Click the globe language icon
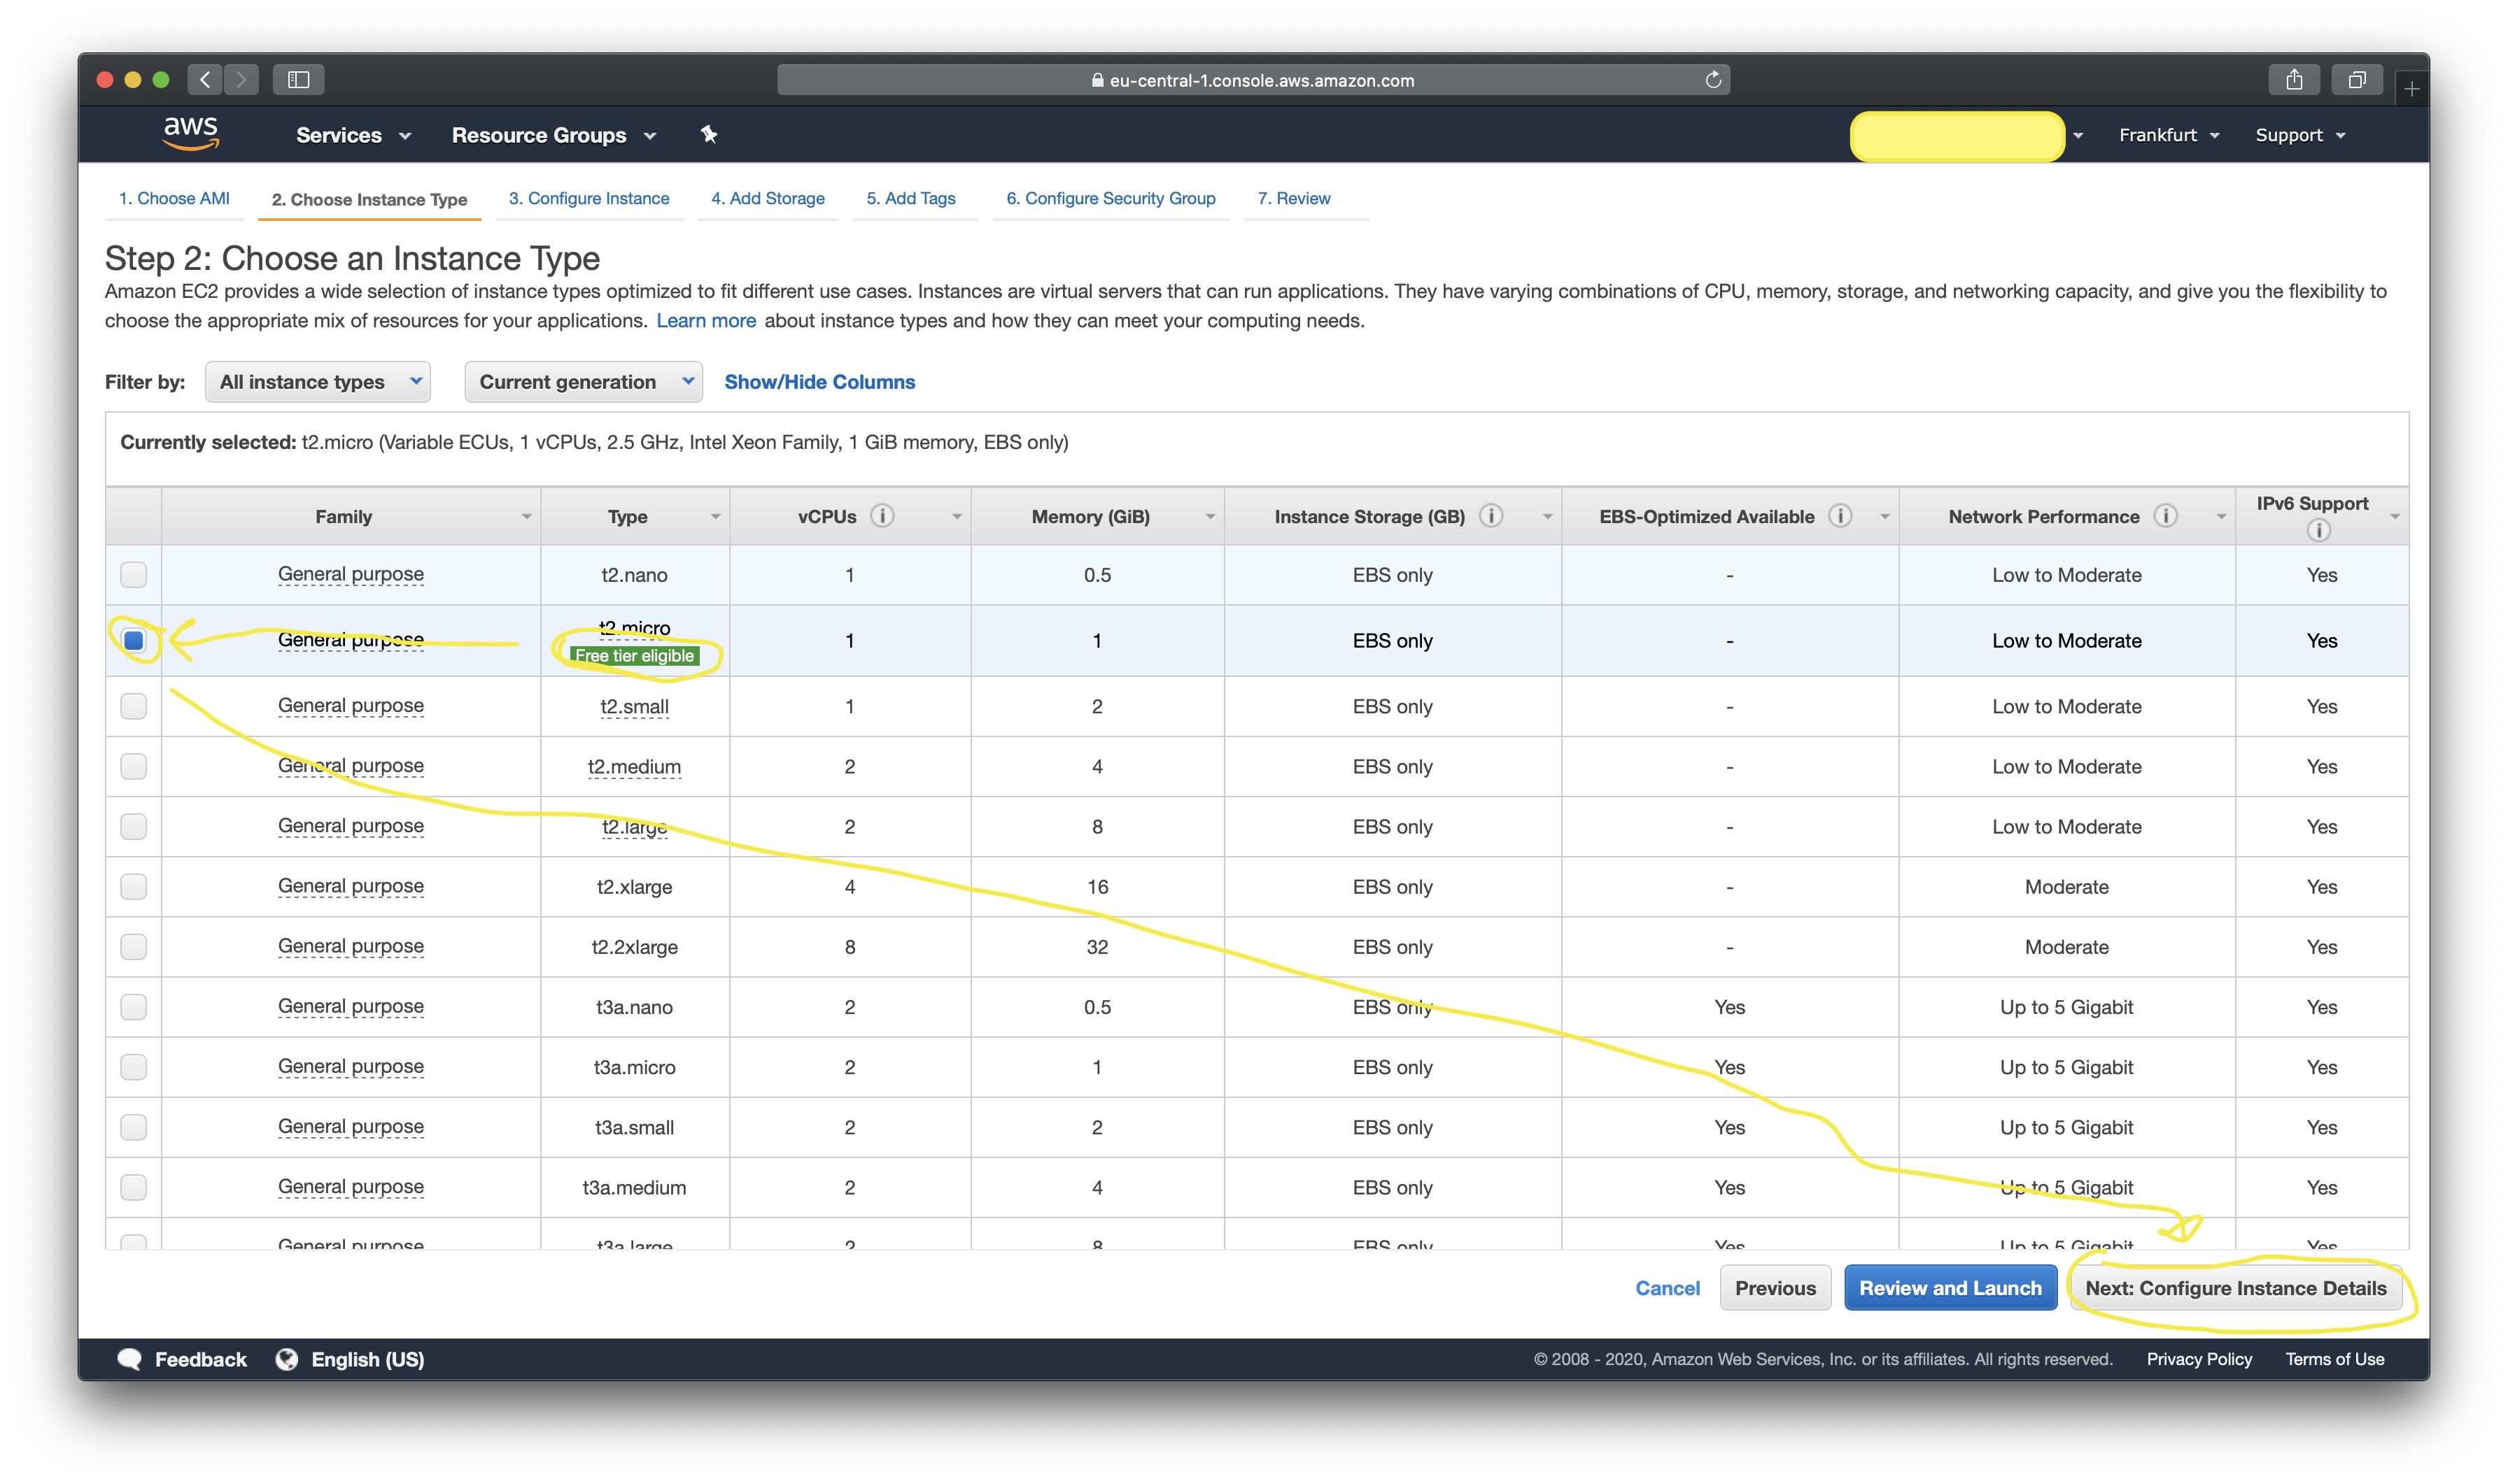This screenshot has height=1484, width=2508. pos(287,1359)
